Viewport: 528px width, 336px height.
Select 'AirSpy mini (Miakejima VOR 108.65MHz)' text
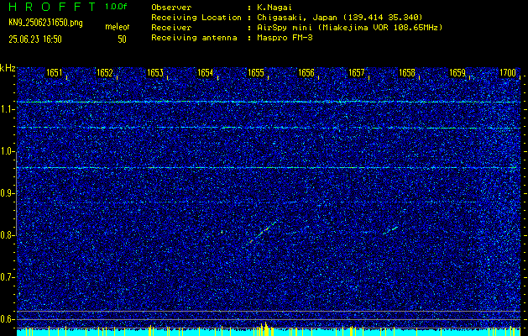(x=349, y=28)
